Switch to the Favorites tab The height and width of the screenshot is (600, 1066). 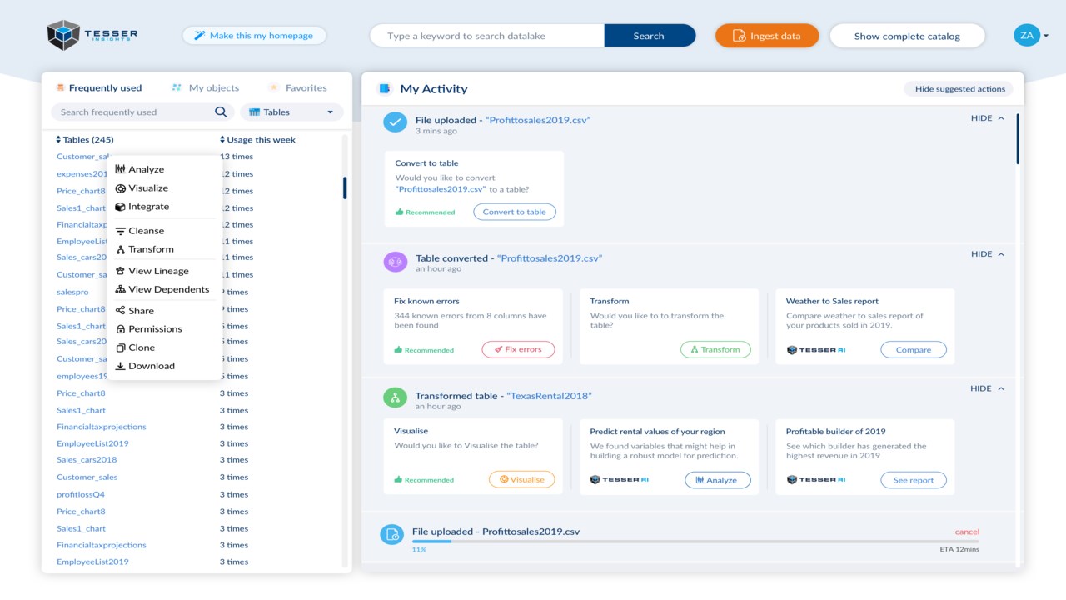pos(297,87)
